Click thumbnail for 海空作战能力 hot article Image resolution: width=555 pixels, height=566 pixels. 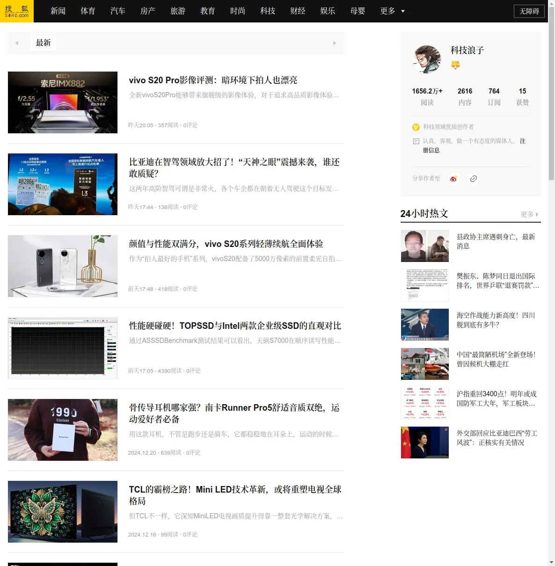(x=425, y=325)
